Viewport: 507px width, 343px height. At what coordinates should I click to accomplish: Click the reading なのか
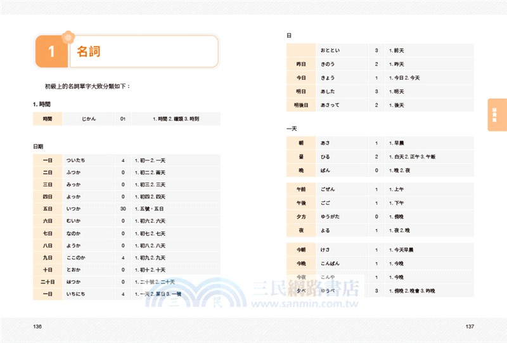74,233
